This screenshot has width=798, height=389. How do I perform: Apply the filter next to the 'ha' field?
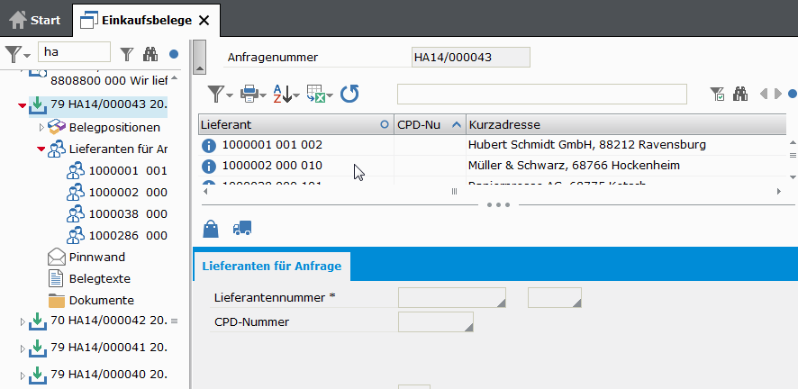click(127, 53)
